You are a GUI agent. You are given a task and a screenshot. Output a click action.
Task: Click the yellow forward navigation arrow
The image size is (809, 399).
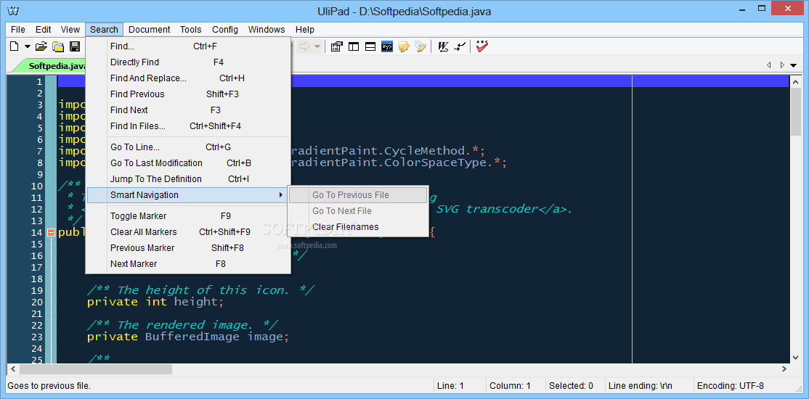click(x=304, y=47)
